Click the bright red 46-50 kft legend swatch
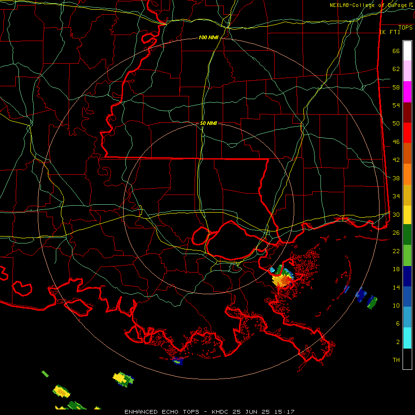Viewport: 415px width, 415px height. (x=407, y=133)
